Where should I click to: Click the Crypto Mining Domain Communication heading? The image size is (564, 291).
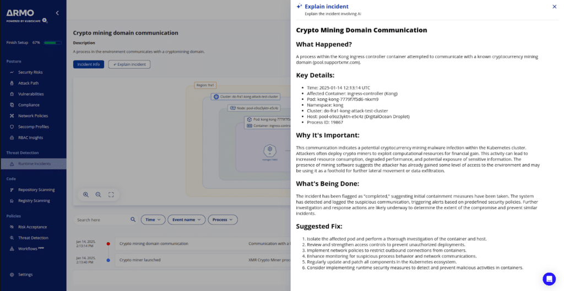(361, 30)
